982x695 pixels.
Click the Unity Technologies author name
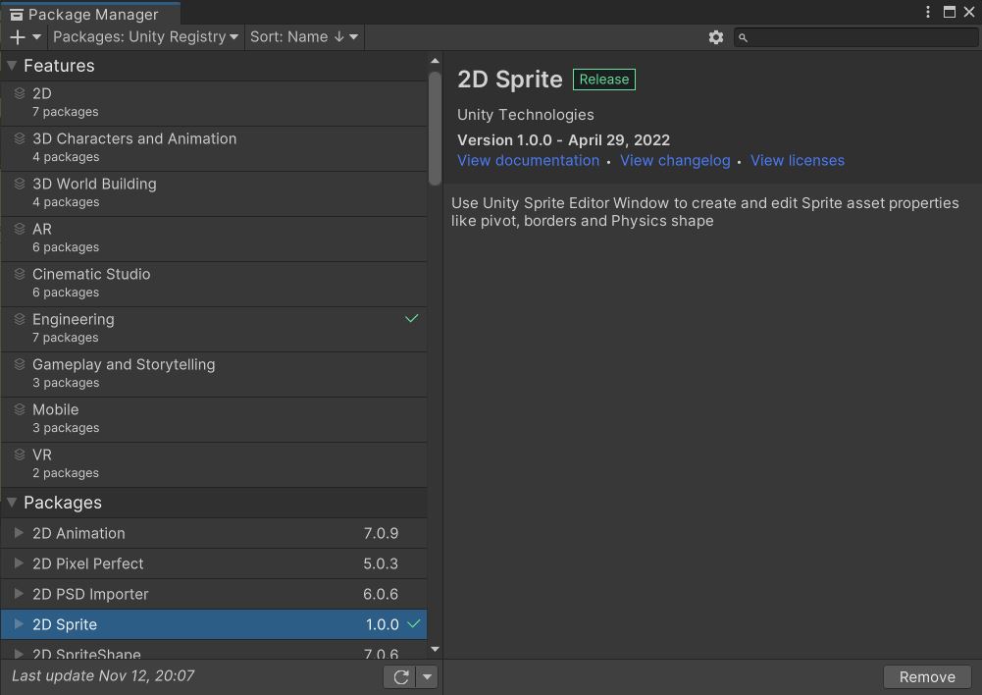click(x=526, y=115)
